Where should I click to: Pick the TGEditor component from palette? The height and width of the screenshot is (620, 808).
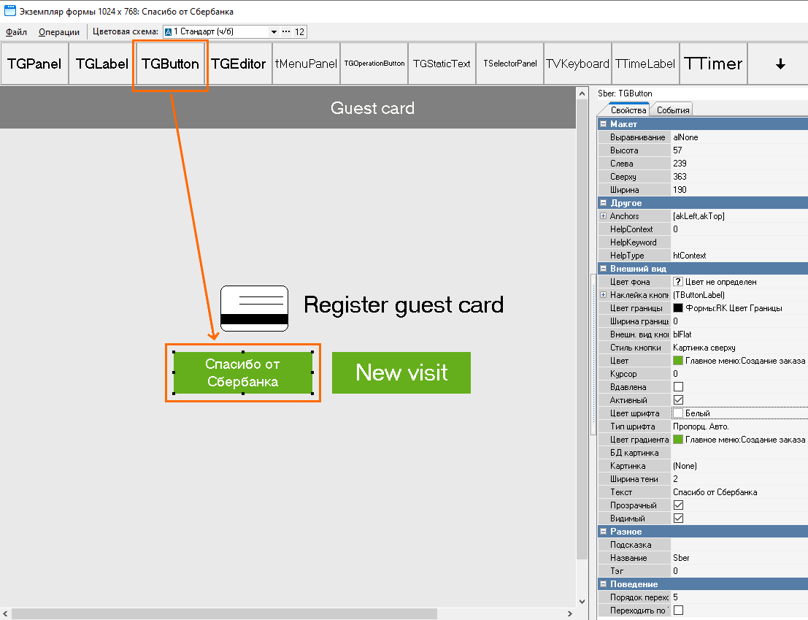(x=239, y=64)
